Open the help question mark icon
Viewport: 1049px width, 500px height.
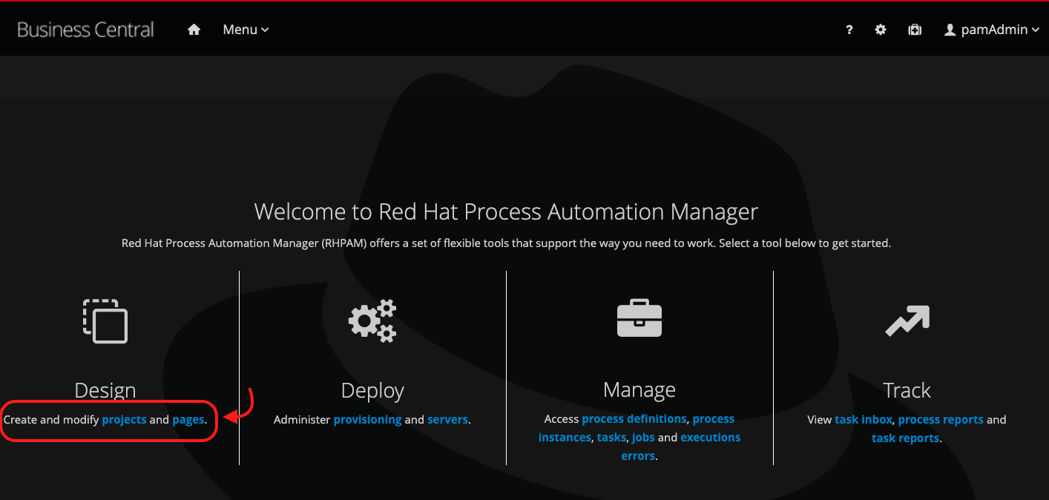click(849, 30)
